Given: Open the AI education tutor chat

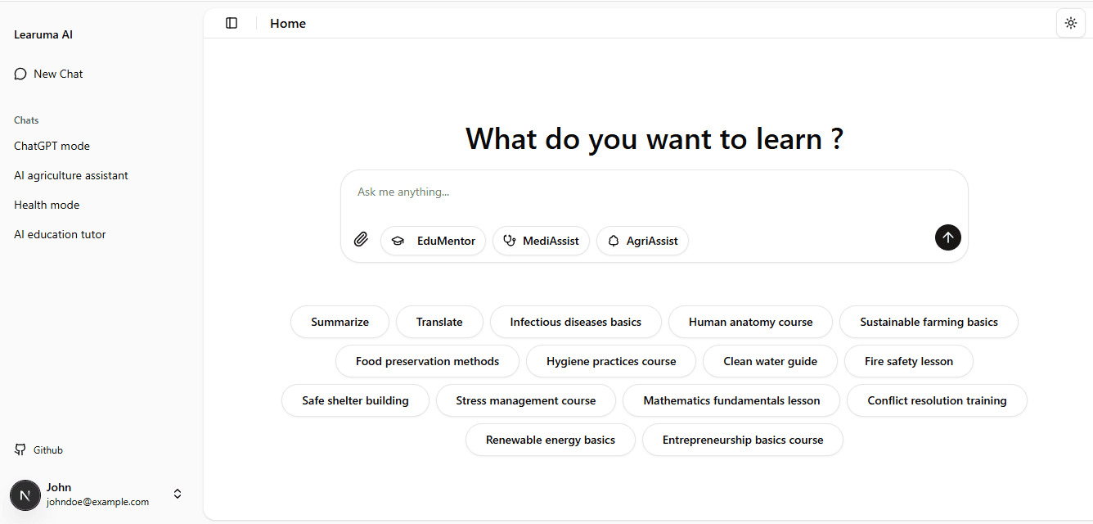Looking at the screenshot, I should pos(60,234).
